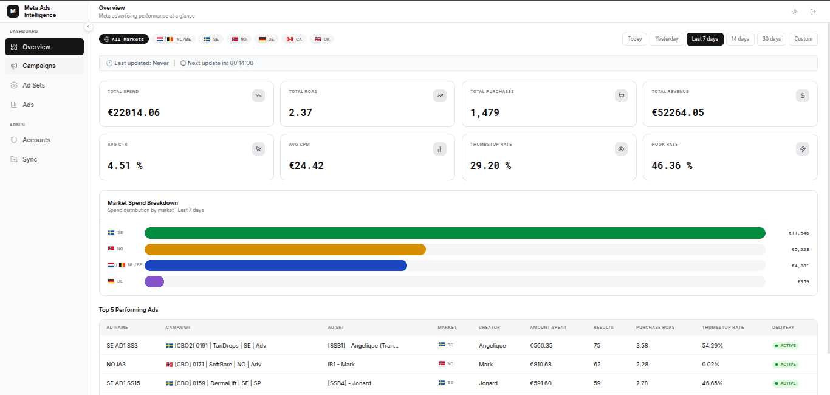Switch the range to 30 days
Screen dimensions: 830x395
[772, 39]
